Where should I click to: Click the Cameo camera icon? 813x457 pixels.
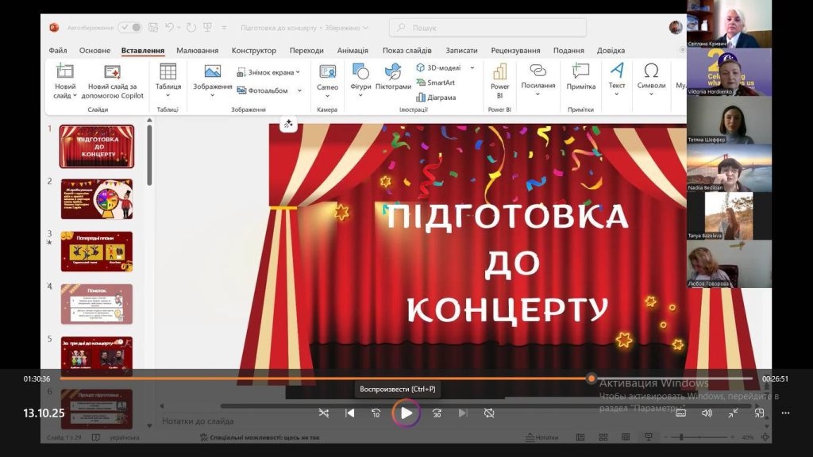click(x=327, y=72)
